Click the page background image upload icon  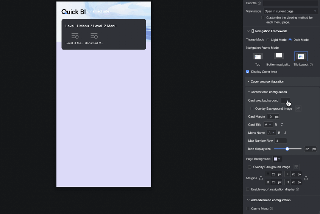(x=296, y=167)
